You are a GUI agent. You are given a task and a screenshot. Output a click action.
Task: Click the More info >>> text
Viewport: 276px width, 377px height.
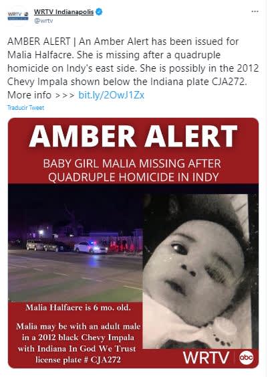pyautogui.click(x=41, y=95)
